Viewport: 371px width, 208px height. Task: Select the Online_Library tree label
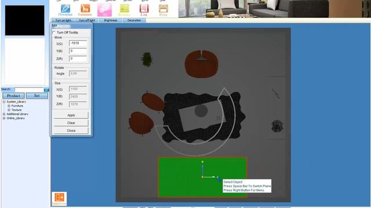pyautogui.click(x=16, y=118)
